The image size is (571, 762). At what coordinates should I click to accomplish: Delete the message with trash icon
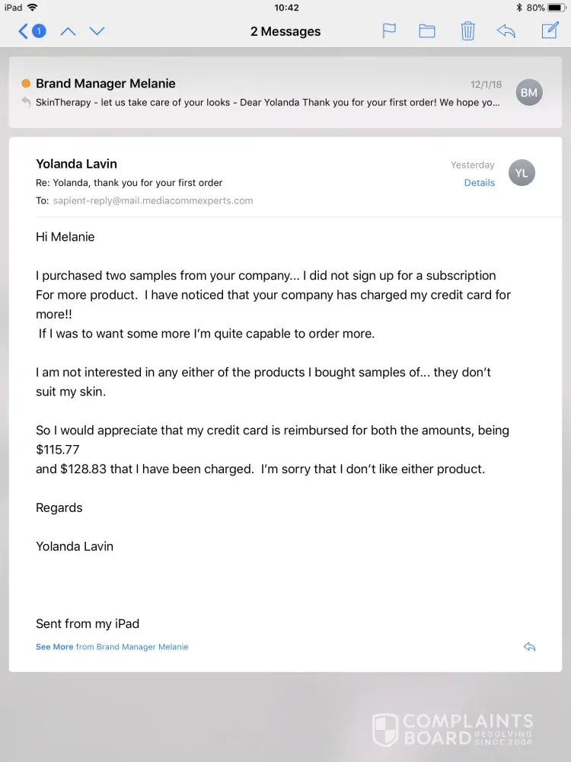coord(467,31)
